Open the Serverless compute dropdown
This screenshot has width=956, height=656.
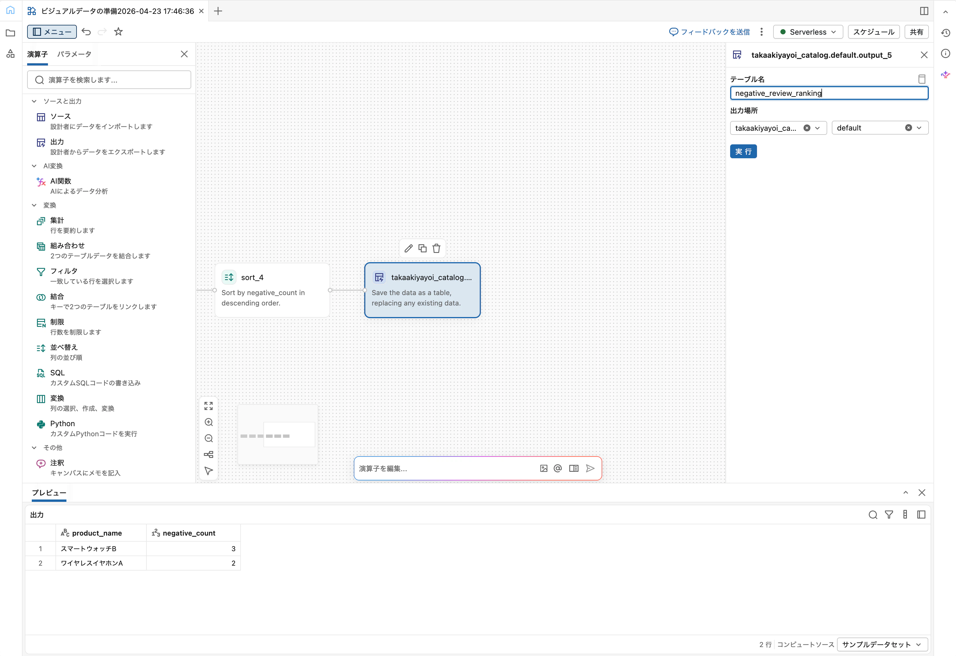807,32
